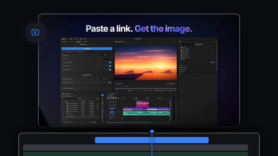Toggle V1 track targeting button
The width and height of the screenshot is (278, 156).
(x=112, y=108)
